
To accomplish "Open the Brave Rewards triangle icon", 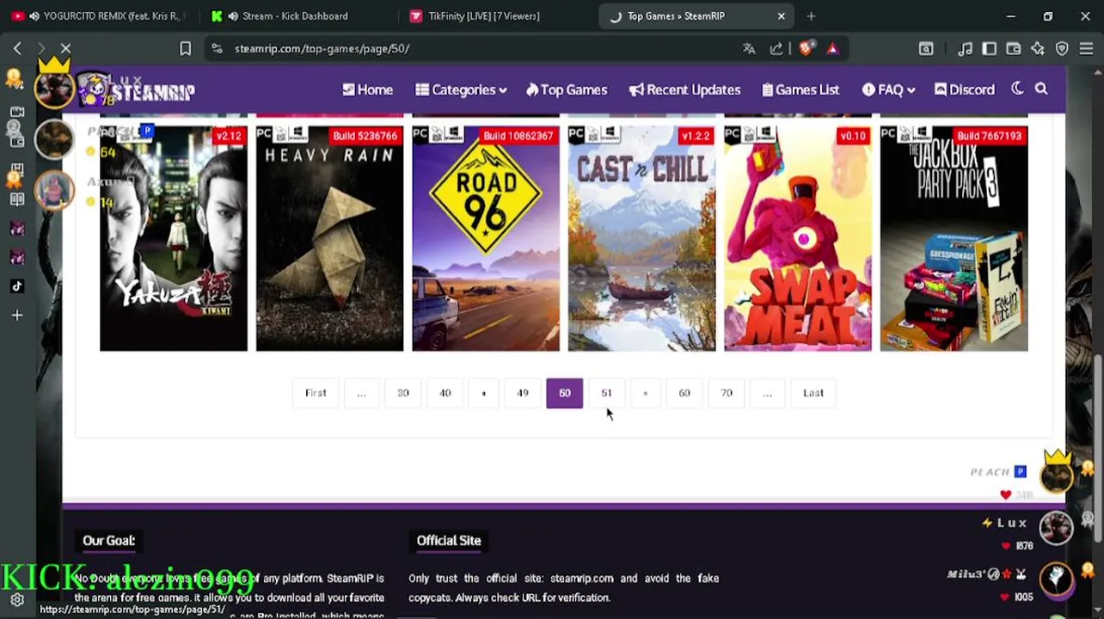I will click(832, 49).
